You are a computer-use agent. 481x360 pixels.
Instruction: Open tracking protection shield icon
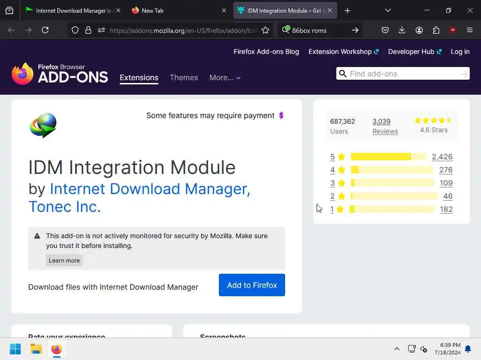[x=75, y=30]
